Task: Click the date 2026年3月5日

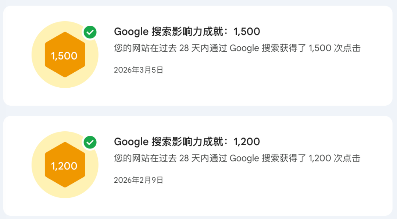Action: [x=139, y=70]
